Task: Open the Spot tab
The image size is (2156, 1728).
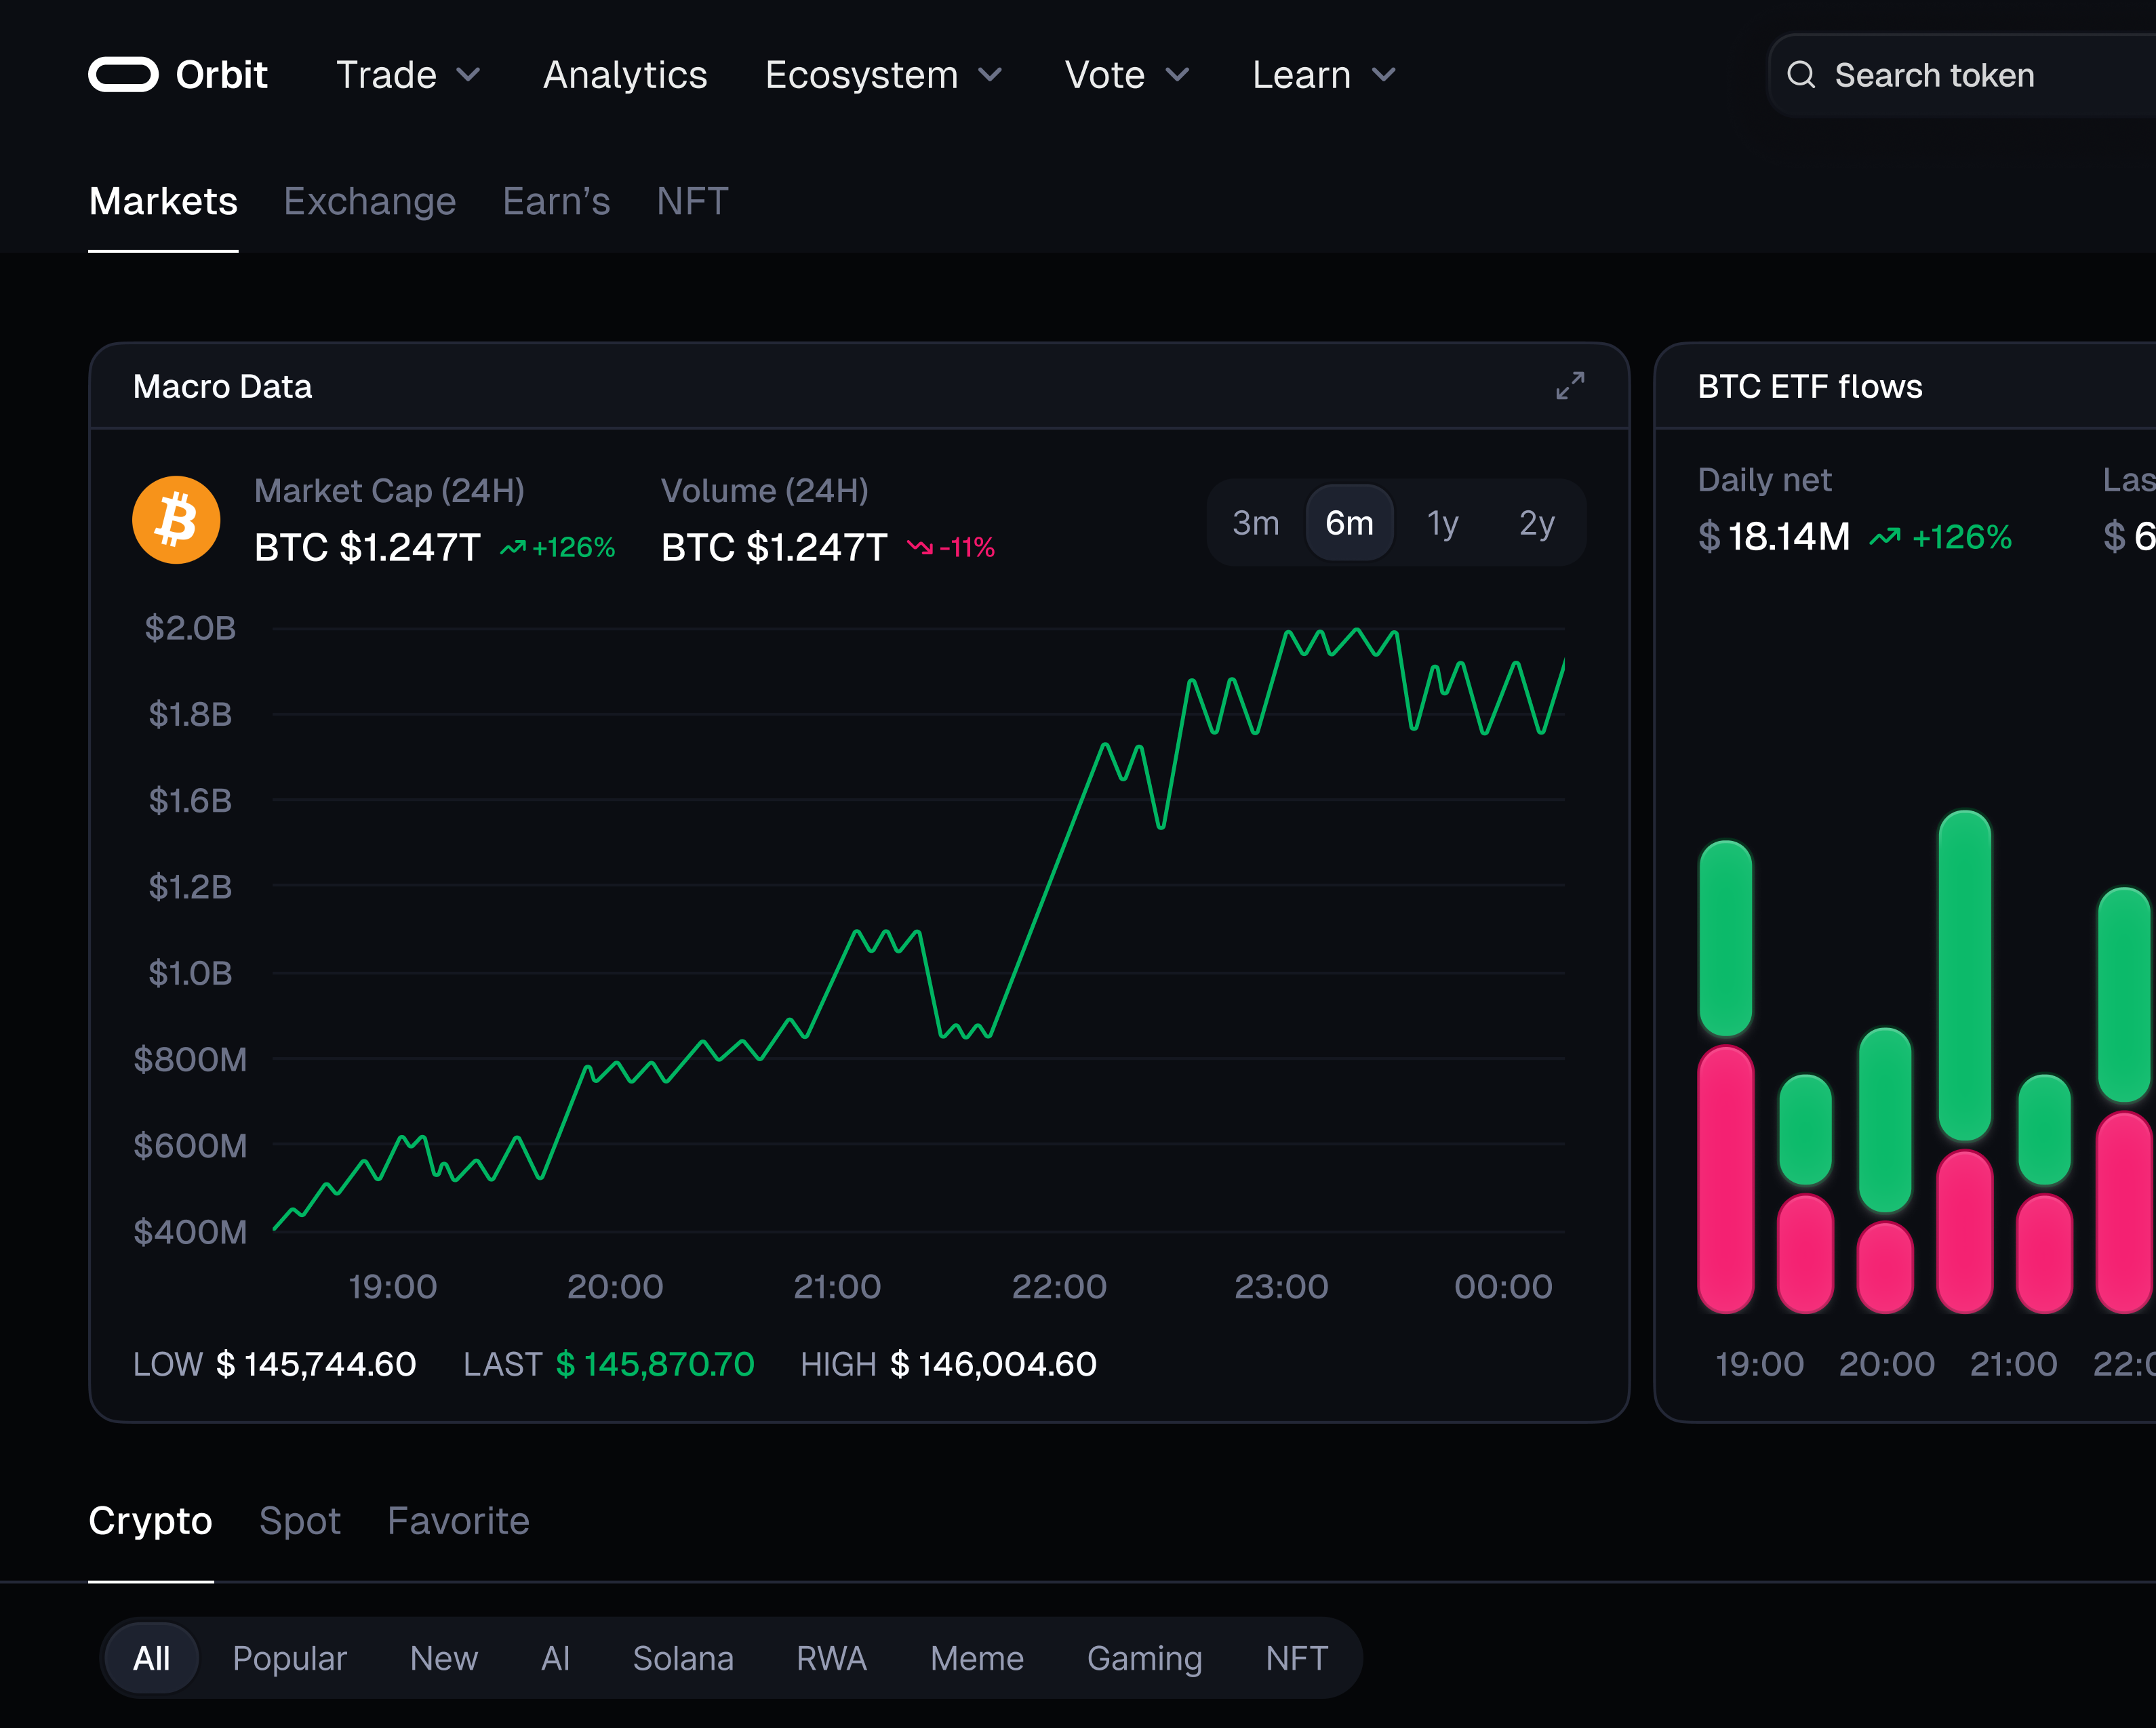Action: pyautogui.click(x=299, y=1520)
